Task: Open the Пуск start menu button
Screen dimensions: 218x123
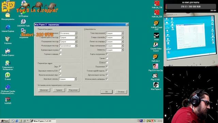Action: (5, 121)
